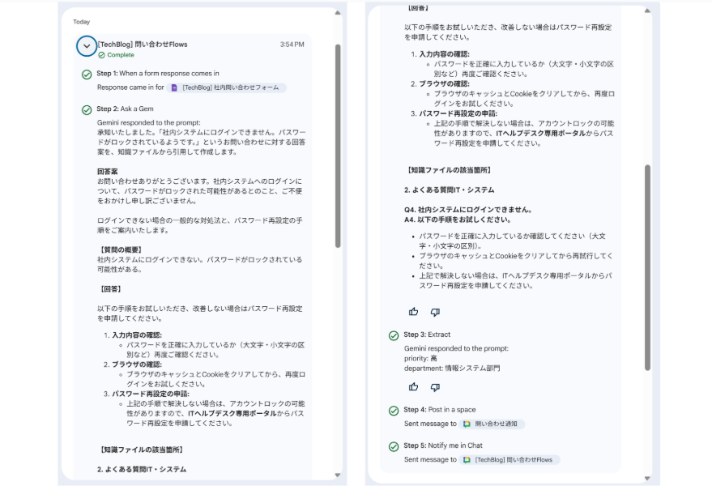Click the Complete status text
Viewport: 712px width, 486px height.
click(x=121, y=55)
